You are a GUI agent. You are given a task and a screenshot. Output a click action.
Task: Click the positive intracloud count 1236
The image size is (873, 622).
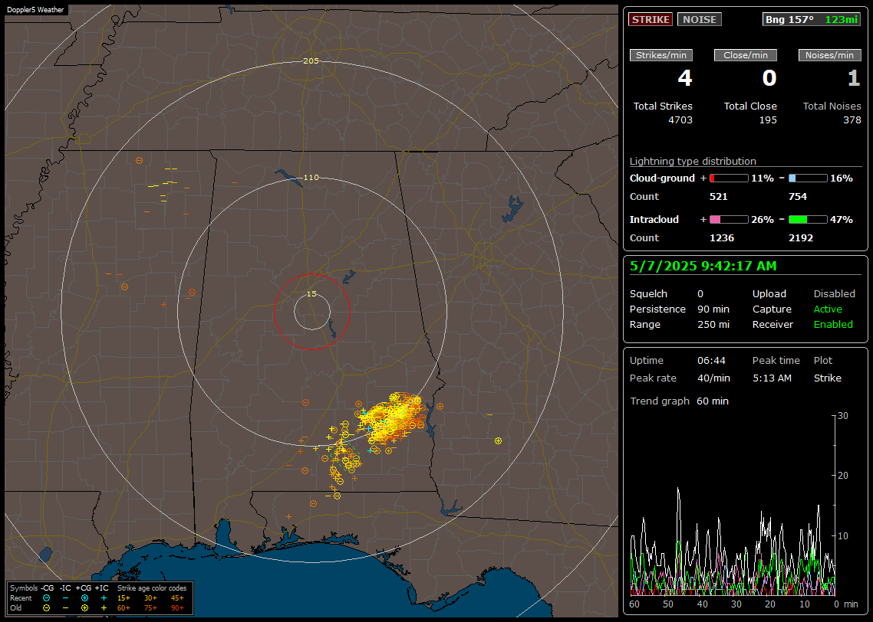[x=722, y=238]
